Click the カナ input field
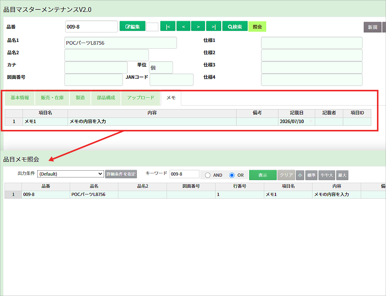The width and height of the screenshot is (386, 296). click(96, 67)
